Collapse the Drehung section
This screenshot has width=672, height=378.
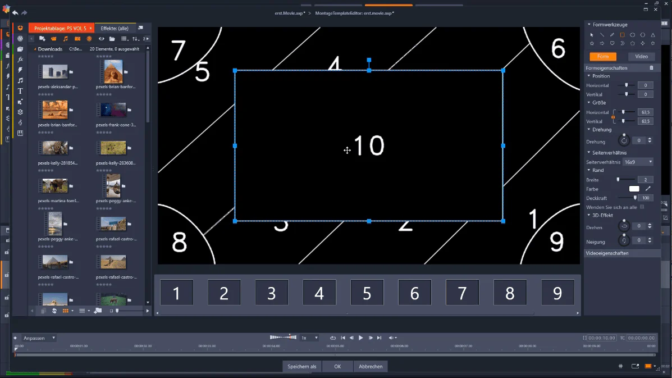pos(589,129)
